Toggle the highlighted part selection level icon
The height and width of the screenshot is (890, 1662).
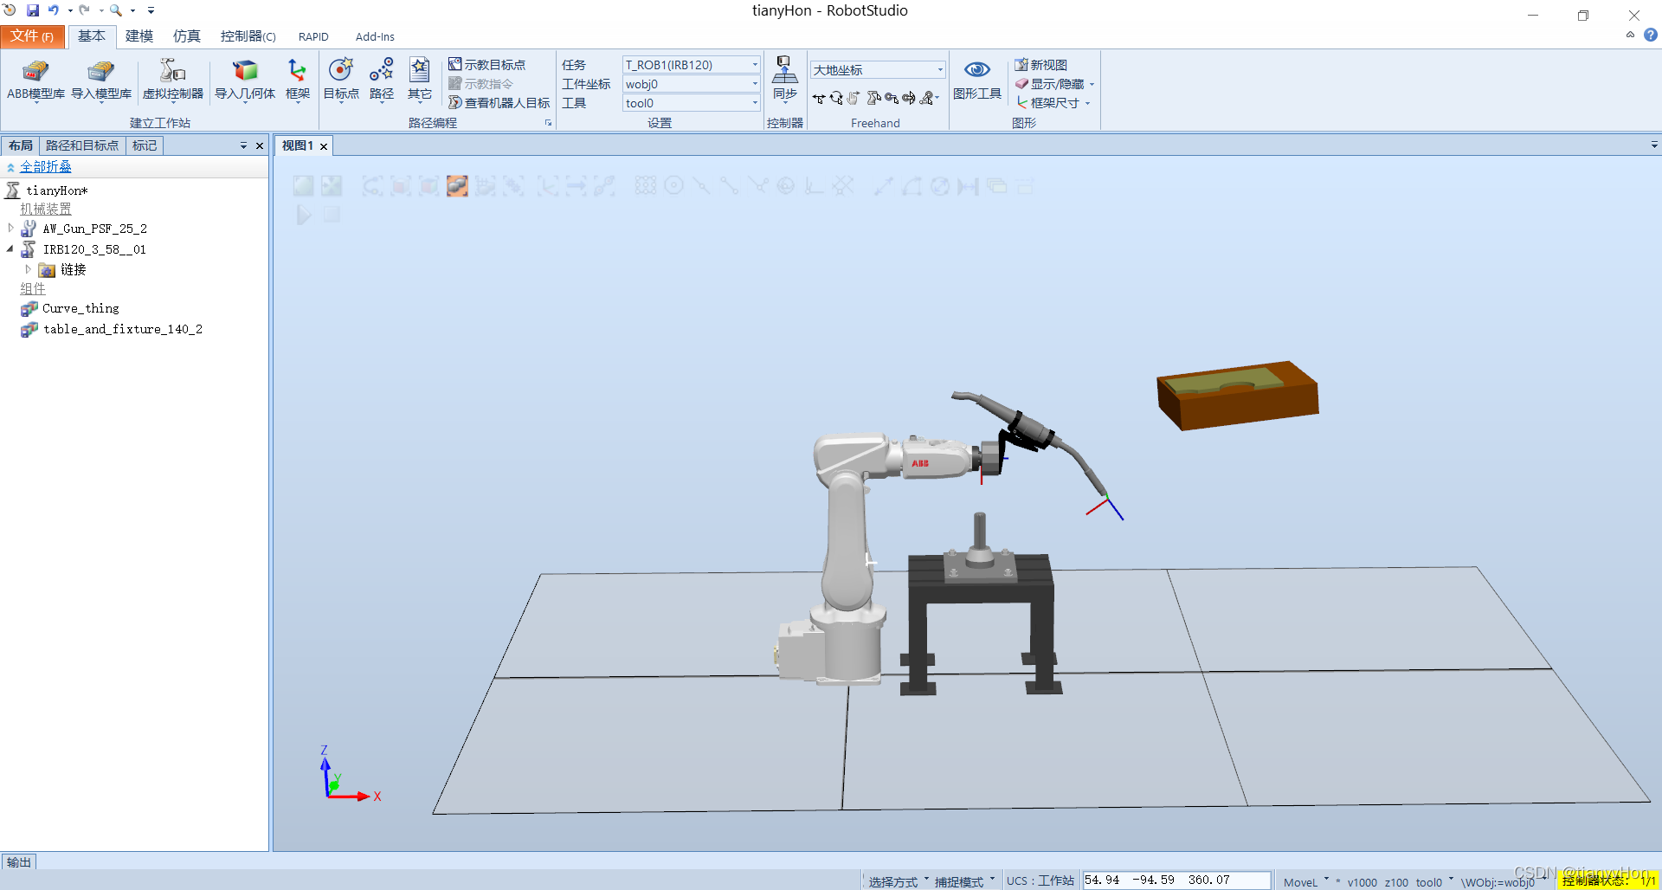click(457, 185)
